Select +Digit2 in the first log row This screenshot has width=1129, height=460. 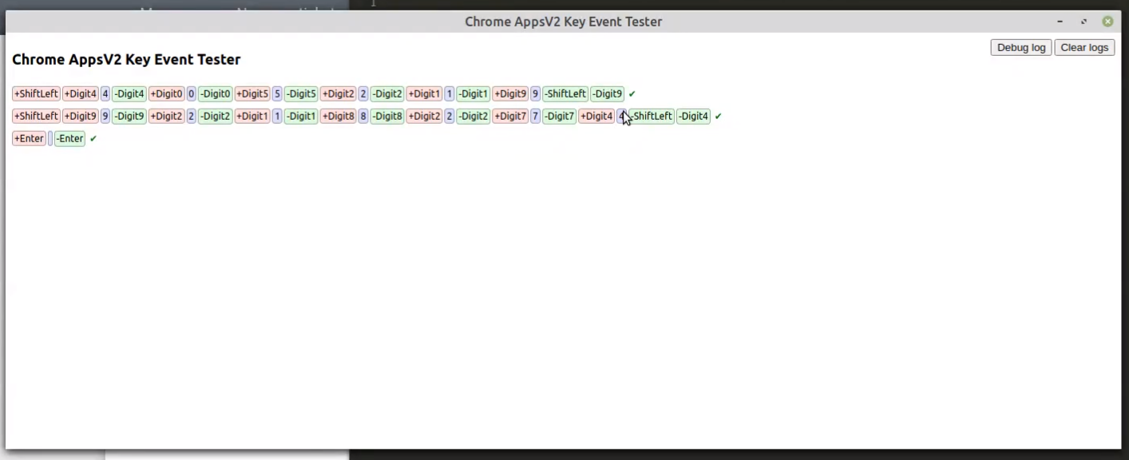[x=339, y=93]
